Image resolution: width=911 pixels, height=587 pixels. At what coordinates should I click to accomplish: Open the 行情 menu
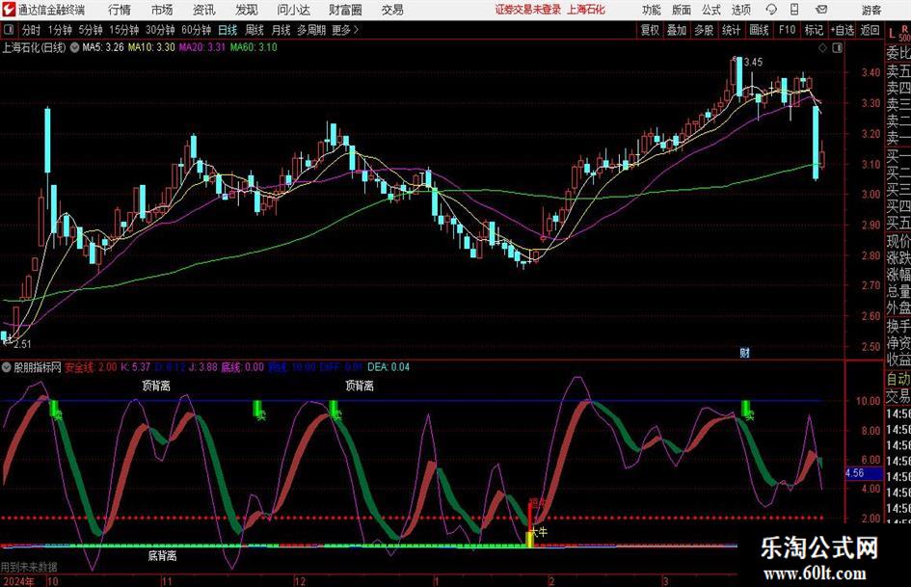point(120,10)
